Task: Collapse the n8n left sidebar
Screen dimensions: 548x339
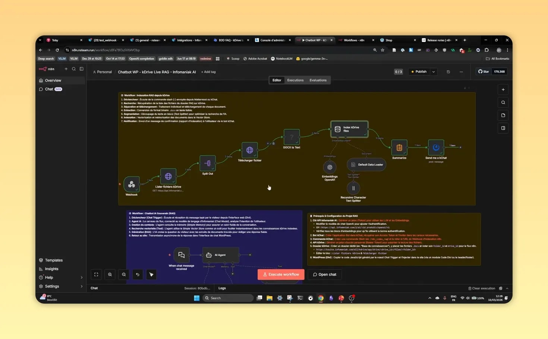Action: 82,69
